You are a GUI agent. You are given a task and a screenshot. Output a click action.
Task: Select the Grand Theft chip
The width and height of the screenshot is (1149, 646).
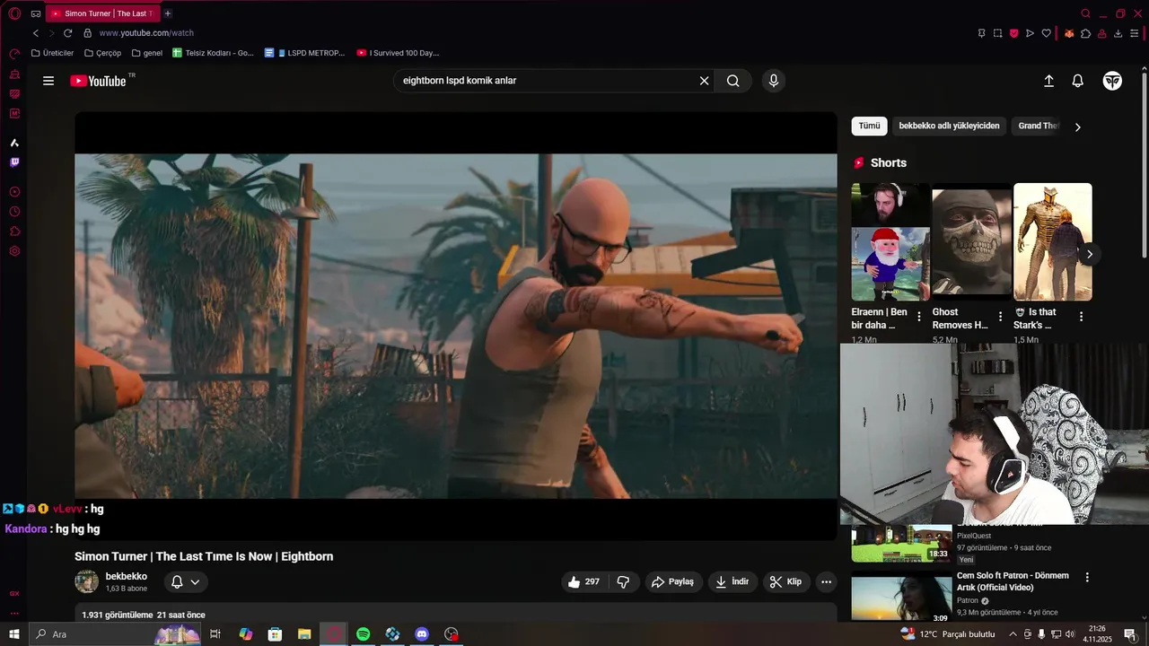click(x=1039, y=126)
